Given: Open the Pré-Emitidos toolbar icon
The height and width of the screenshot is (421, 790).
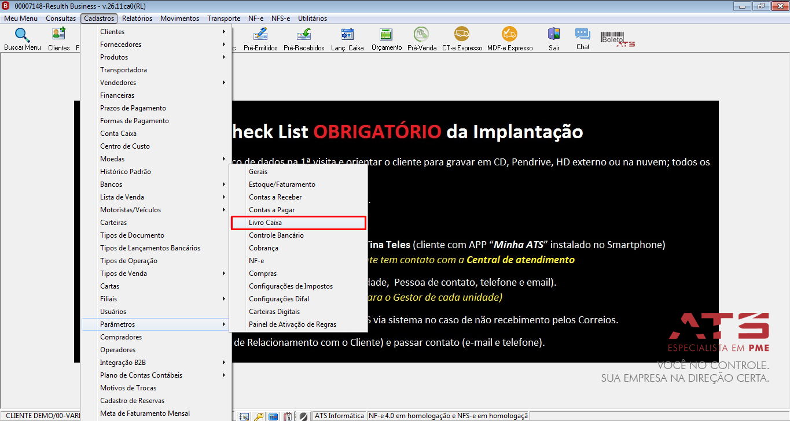Looking at the screenshot, I should 260,39.
